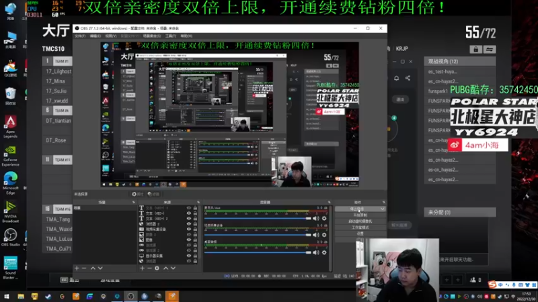Click the lobby swap arrows icon

490,49
